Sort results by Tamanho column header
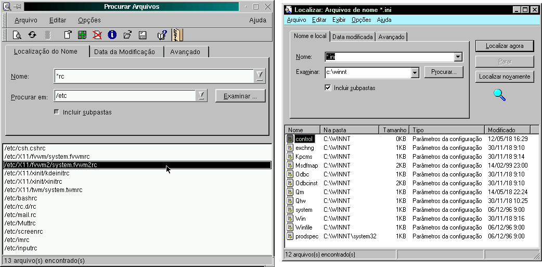542x267 pixels. point(394,130)
